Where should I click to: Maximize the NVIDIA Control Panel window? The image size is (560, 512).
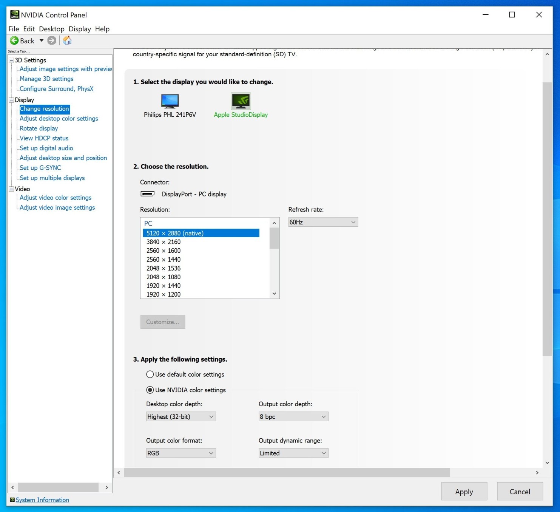(x=512, y=15)
